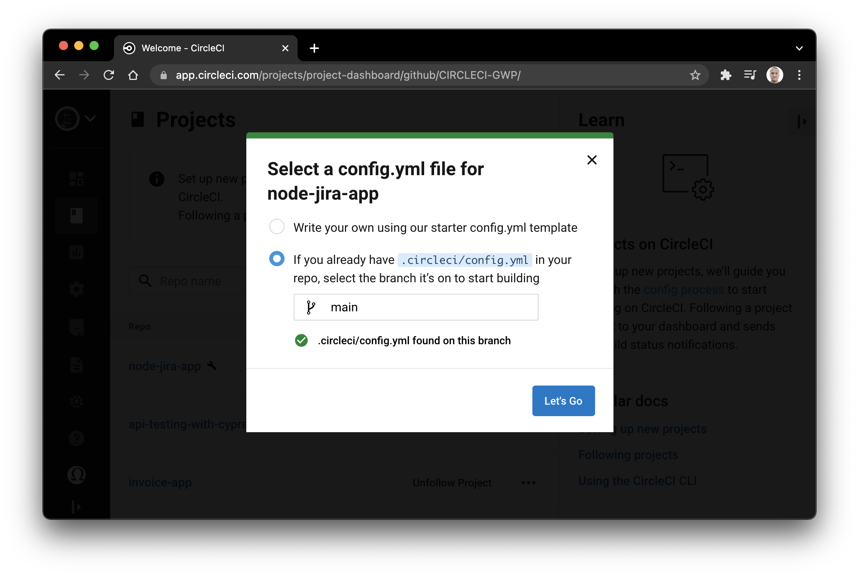Switch to the Welcome - CircleCI tab
The image size is (859, 576).
coord(199,48)
